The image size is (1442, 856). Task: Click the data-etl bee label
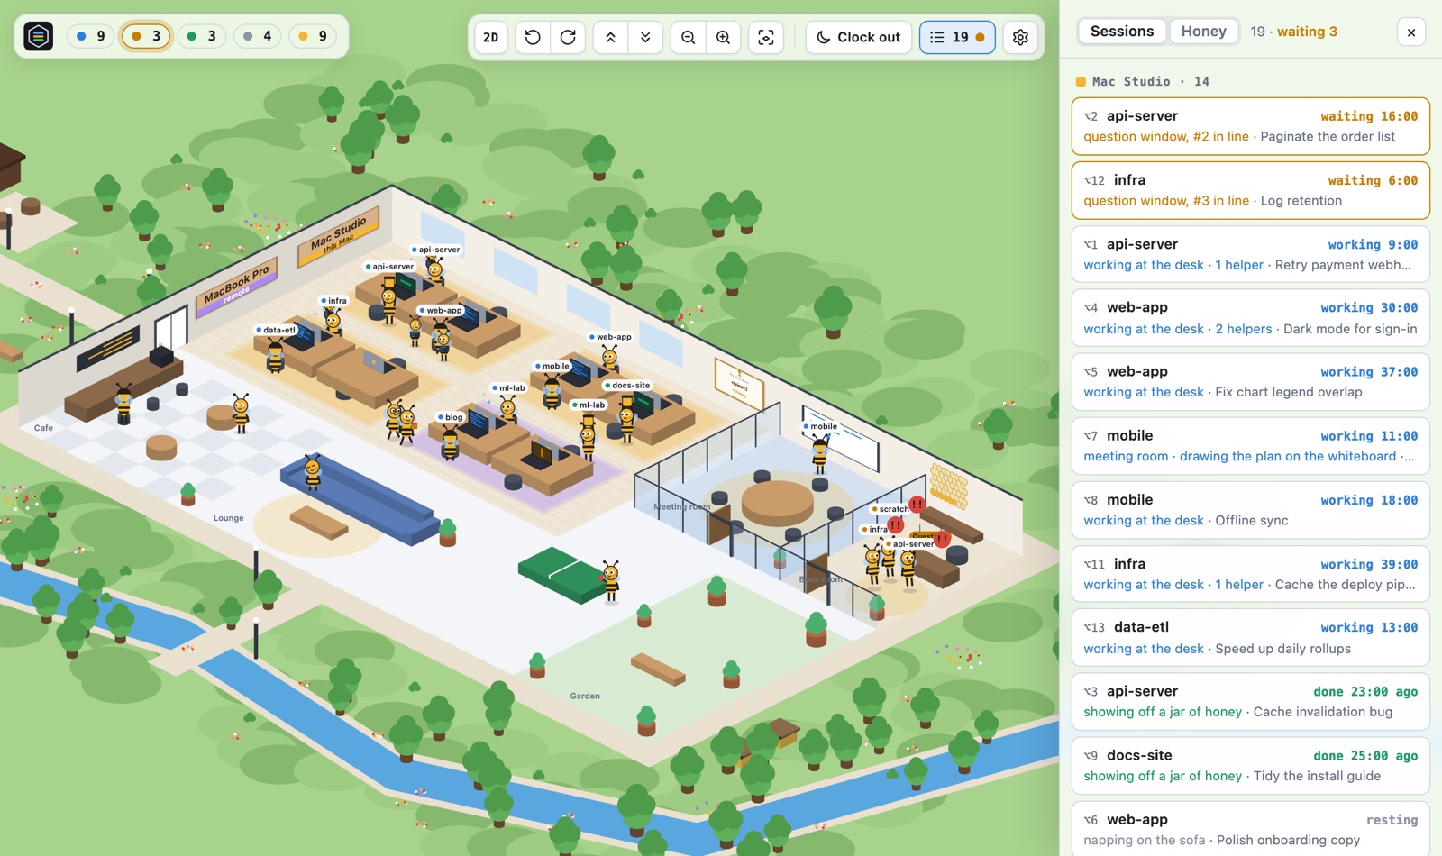pyautogui.click(x=276, y=330)
